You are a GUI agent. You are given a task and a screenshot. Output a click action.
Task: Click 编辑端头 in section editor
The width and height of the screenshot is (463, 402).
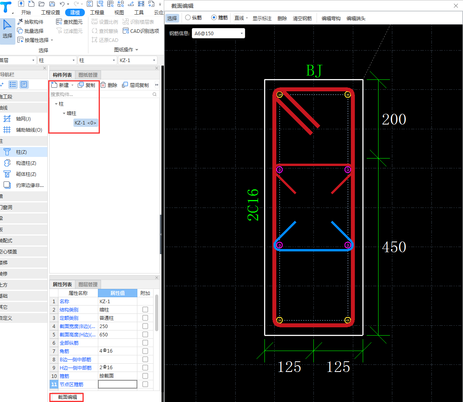click(356, 18)
